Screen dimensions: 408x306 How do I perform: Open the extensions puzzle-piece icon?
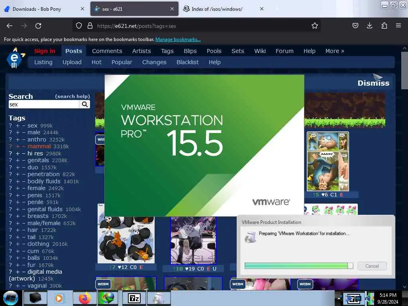tap(384, 26)
